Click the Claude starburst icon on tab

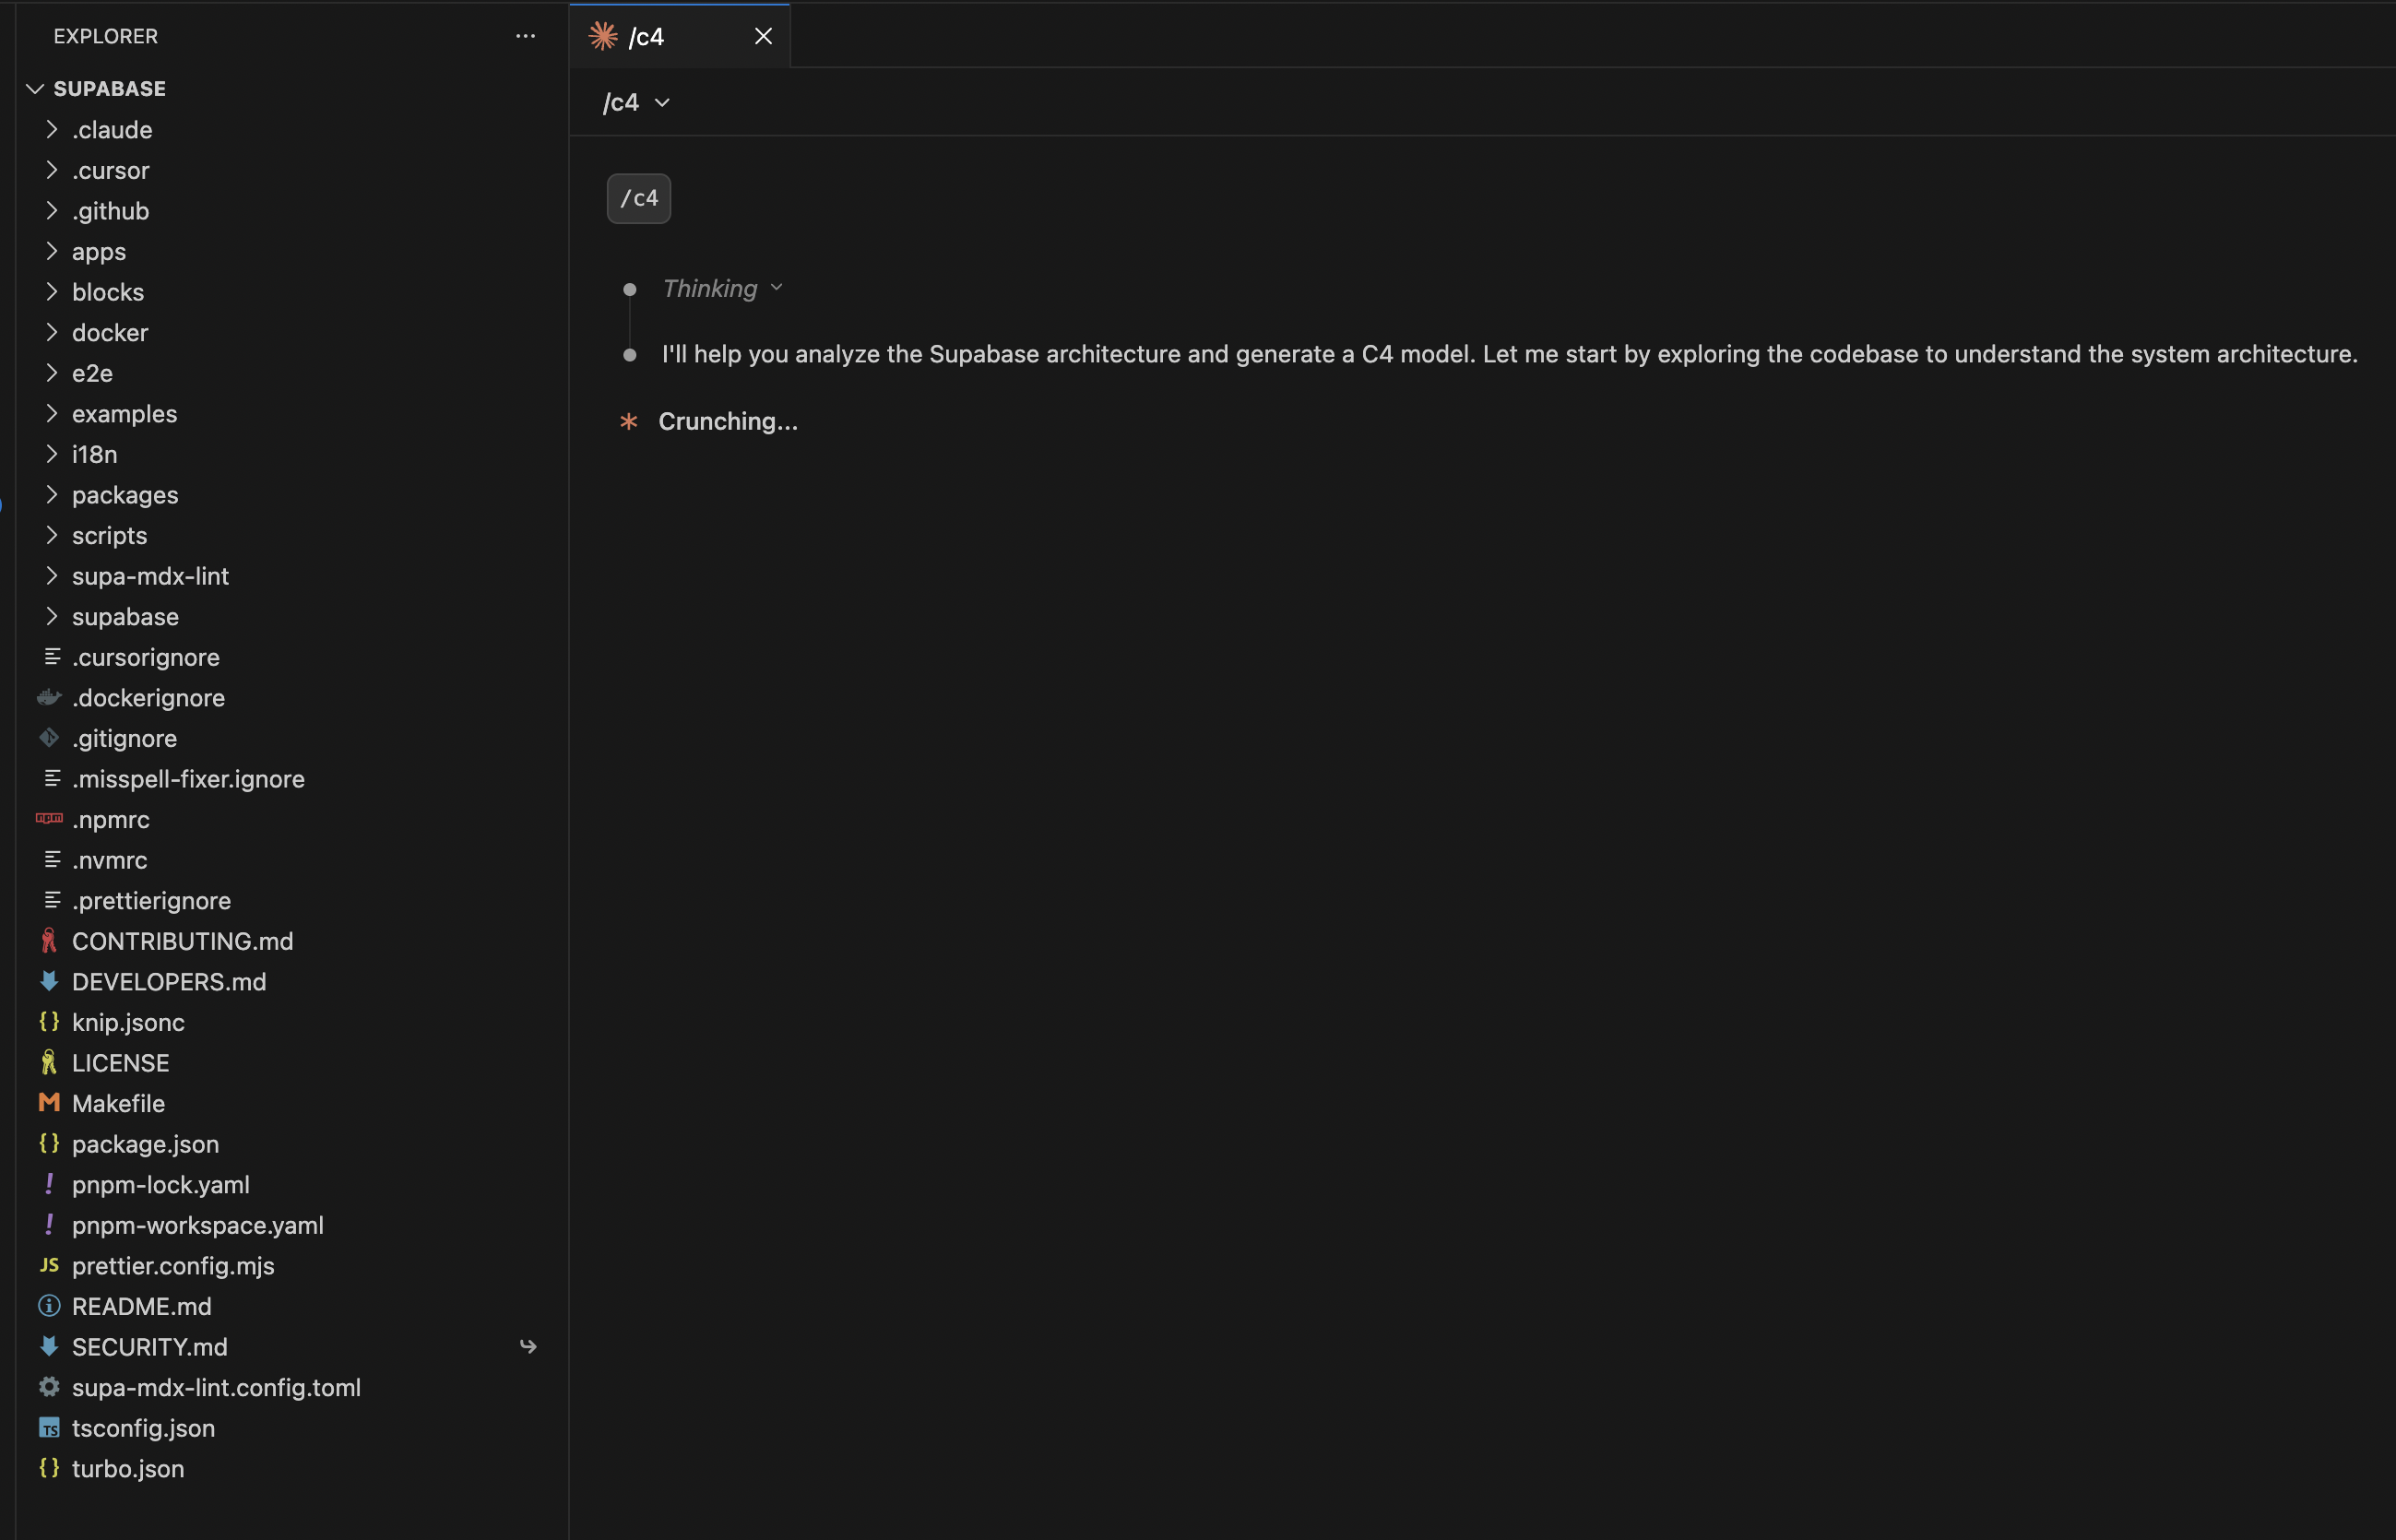[603, 36]
